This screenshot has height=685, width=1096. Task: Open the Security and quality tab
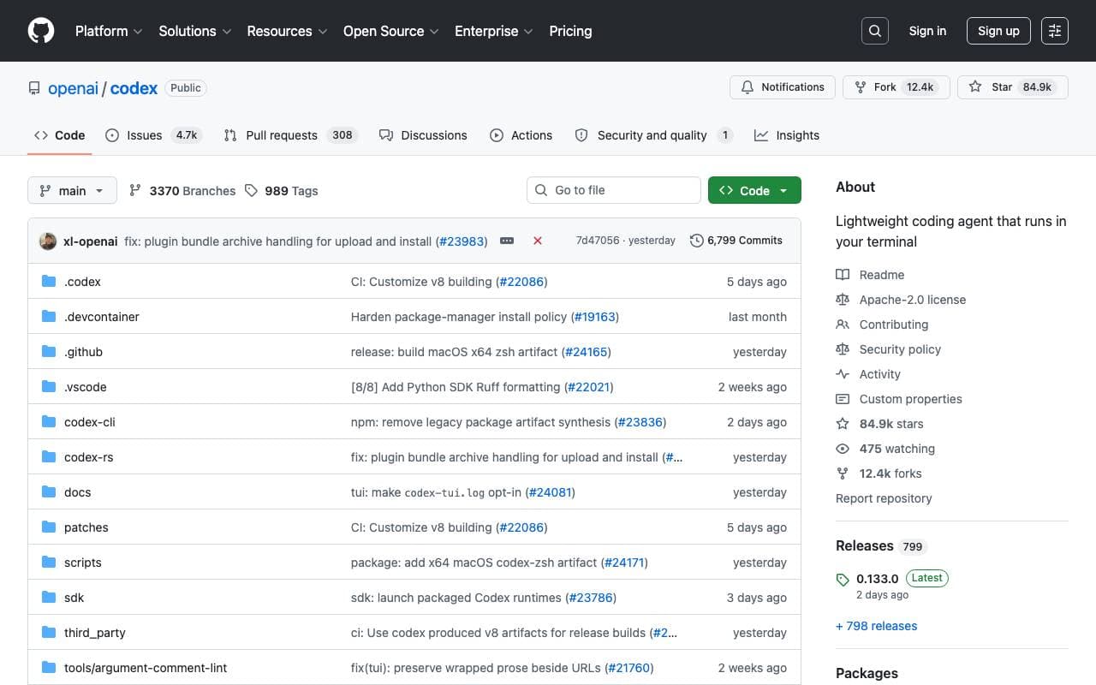[x=654, y=135]
